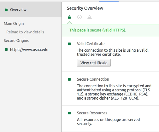The image size is (159, 132).
Task: Click green square next to https://www.usna.edu
Action: 6,49
